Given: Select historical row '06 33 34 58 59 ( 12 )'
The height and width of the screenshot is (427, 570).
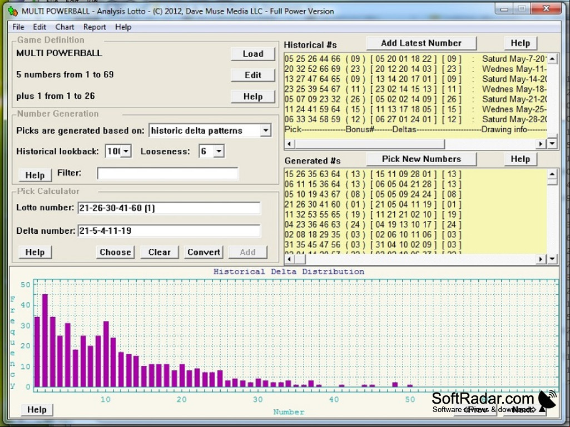Looking at the screenshot, I should tap(415, 119).
